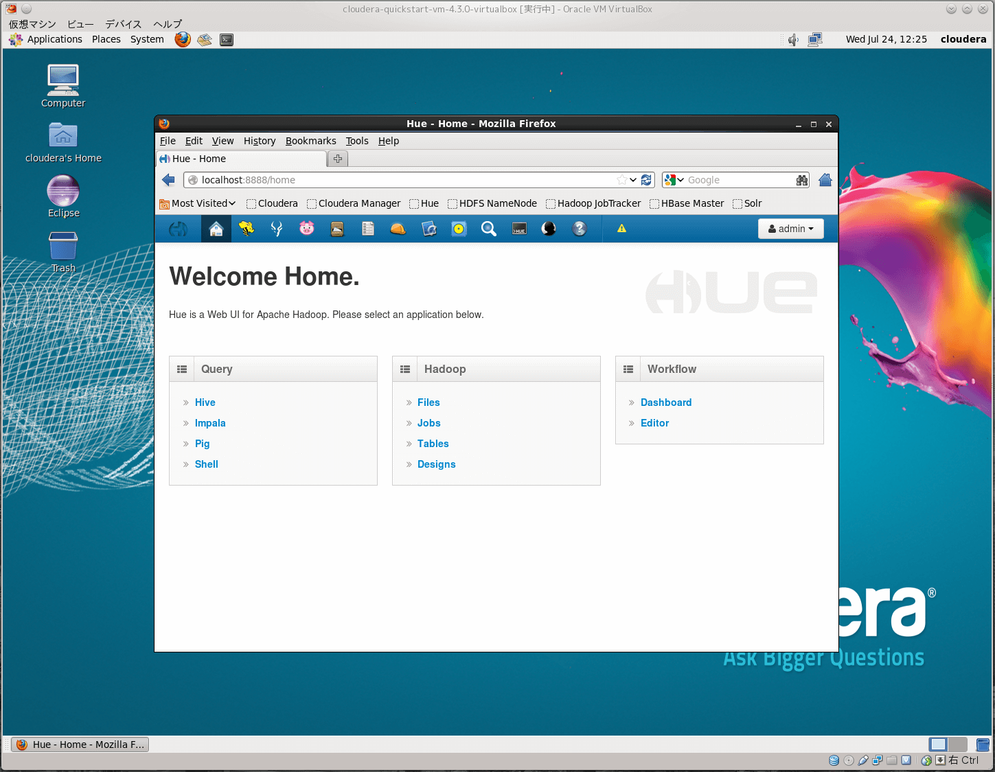Open the Most Visited bookmarks dropdown

click(x=198, y=203)
